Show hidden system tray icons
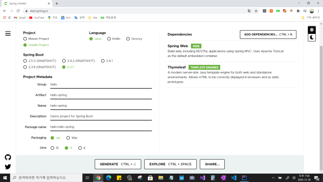Viewport: 323px width, 182px height. (x=273, y=178)
